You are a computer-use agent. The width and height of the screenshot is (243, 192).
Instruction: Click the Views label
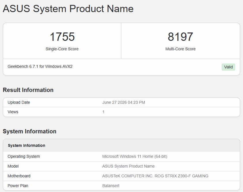click(13, 112)
